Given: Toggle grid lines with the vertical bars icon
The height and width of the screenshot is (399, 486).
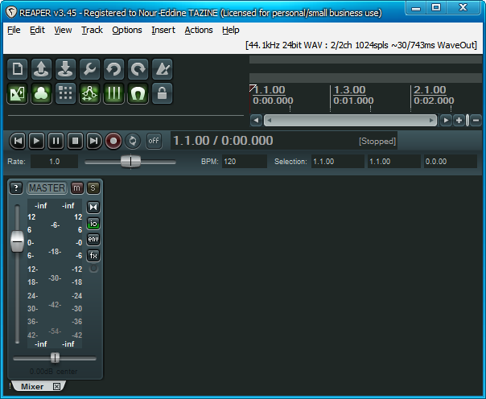Looking at the screenshot, I should click(114, 93).
